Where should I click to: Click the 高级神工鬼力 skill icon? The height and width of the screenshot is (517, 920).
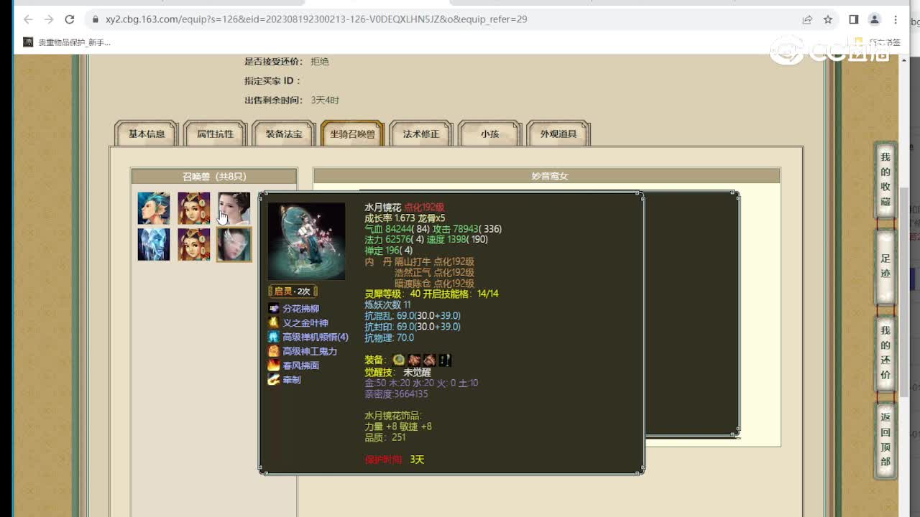(273, 351)
